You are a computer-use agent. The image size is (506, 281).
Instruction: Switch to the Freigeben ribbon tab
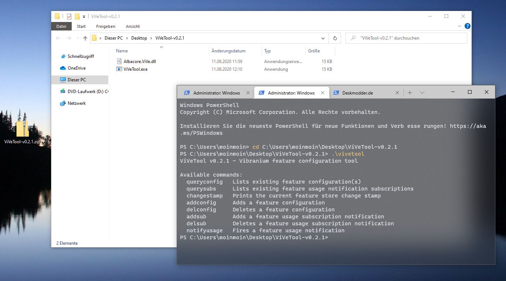pos(106,26)
